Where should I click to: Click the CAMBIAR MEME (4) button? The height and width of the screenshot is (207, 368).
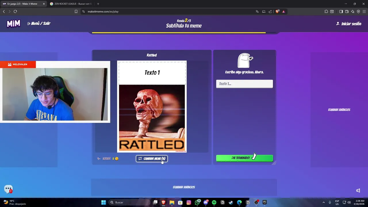(x=152, y=159)
